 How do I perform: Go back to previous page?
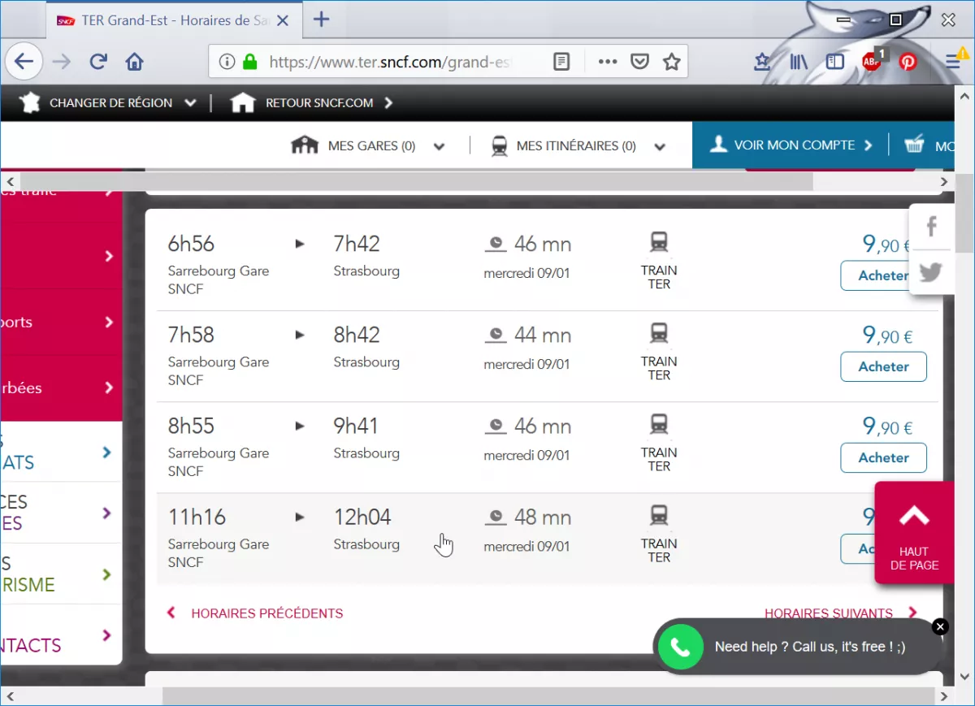click(24, 62)
